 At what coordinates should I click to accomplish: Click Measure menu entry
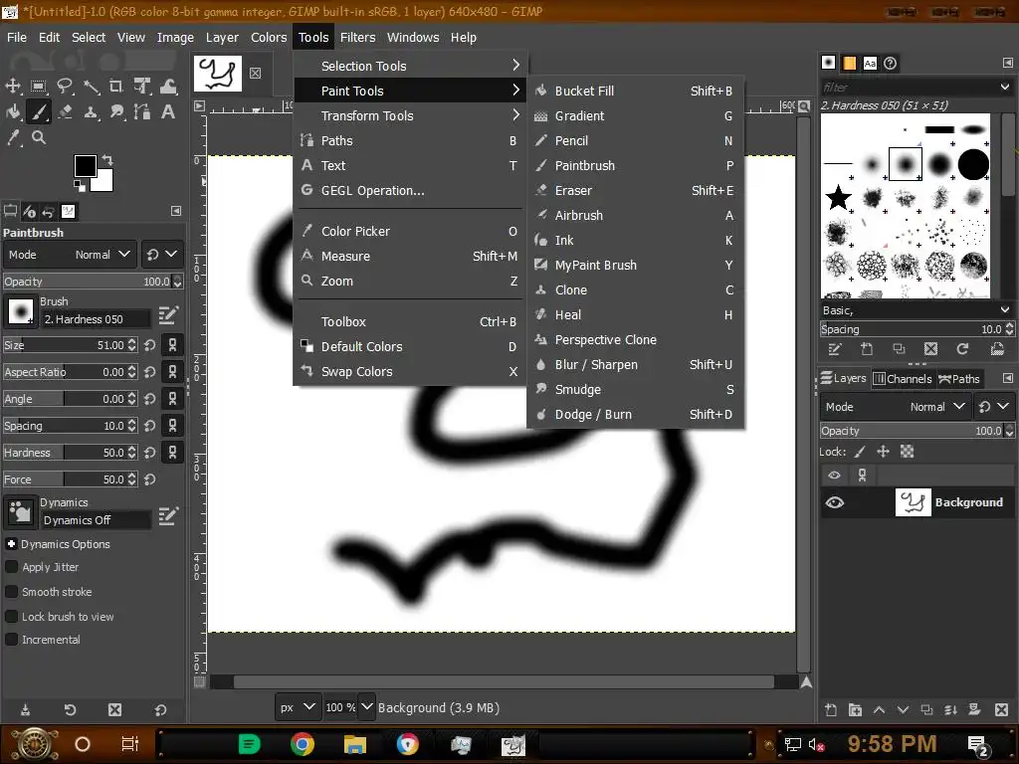click(x=409, y=256)
